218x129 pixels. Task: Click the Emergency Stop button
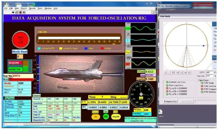click(170, 101)
